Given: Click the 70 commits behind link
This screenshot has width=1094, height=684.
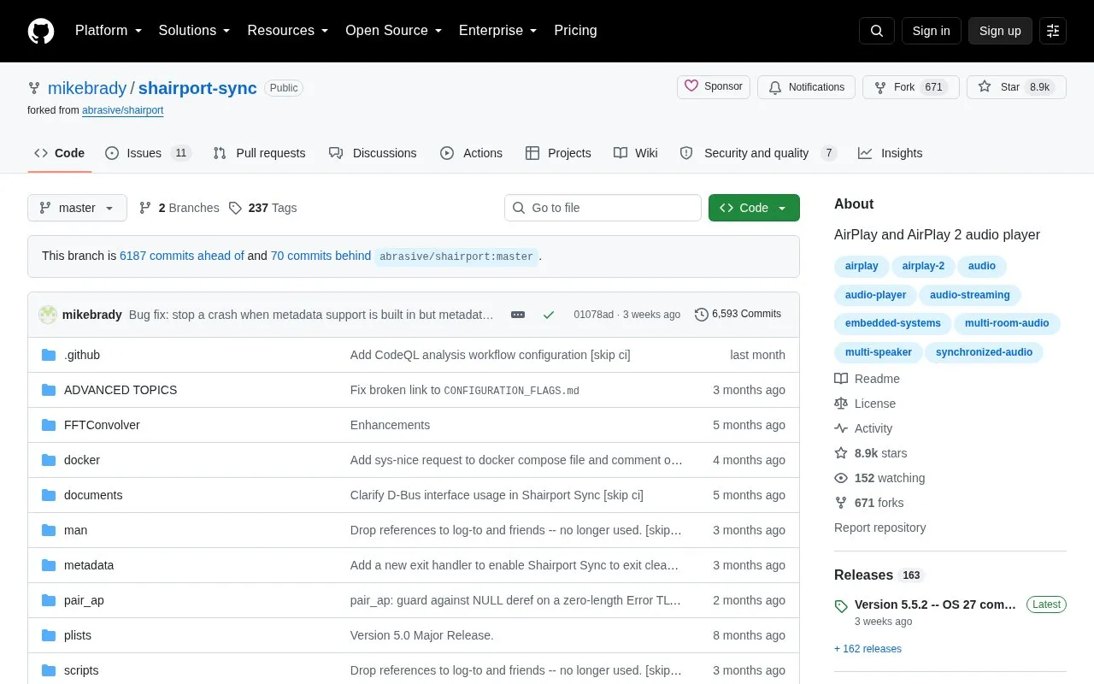Looking at the screenshot, I should (321, 256).
